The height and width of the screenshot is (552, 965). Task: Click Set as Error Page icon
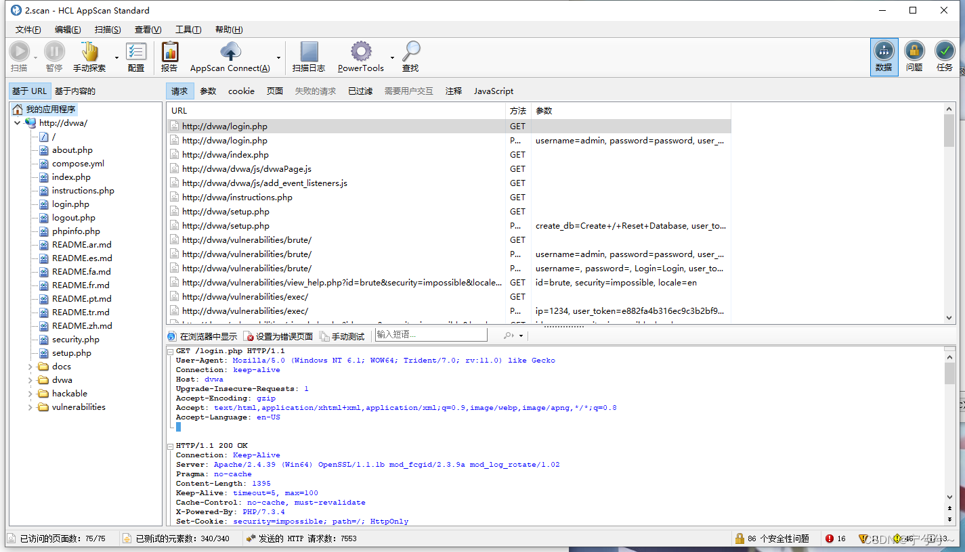click(x=249, y=336)
